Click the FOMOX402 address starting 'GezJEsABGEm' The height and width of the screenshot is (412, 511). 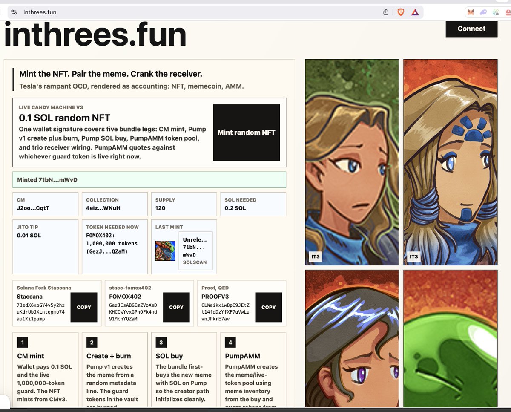[x=133, y=312]
